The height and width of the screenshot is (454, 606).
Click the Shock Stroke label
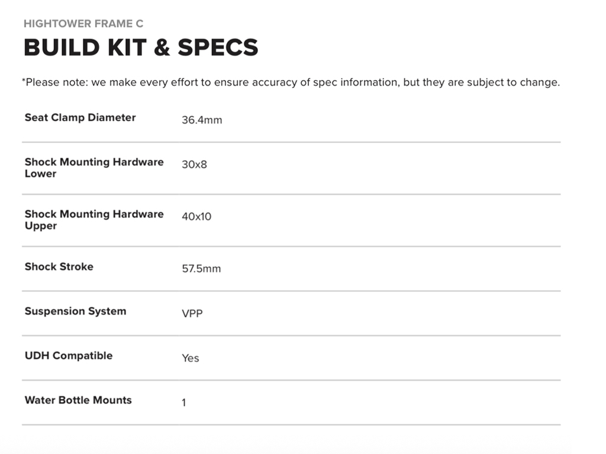click(59, 267)
